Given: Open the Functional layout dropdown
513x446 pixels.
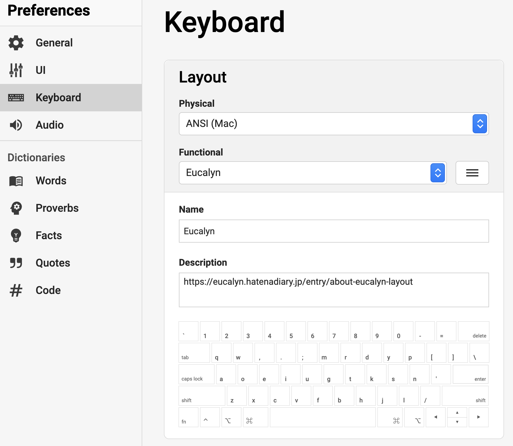Looking at the screenshot, I should click(312, 173).
